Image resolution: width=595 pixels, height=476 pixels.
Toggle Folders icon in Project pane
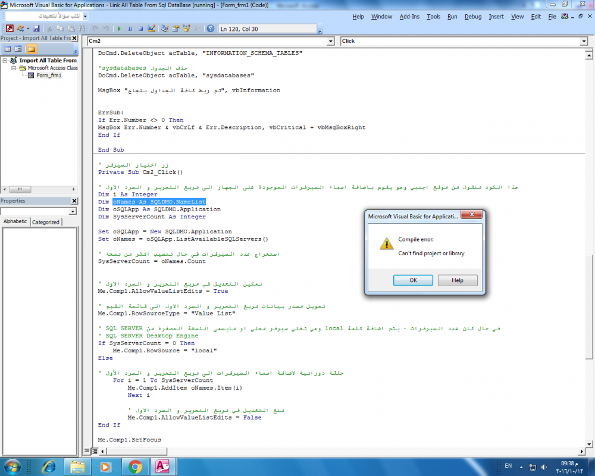pos(32,49)
